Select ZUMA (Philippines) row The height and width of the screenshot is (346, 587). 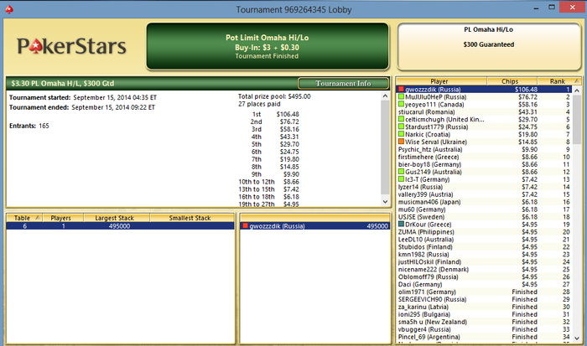pos(484,231)
